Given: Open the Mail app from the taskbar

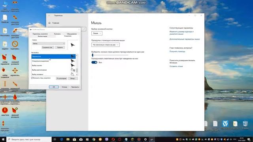Looking at the screenshot, I should (x=81, y=139).
